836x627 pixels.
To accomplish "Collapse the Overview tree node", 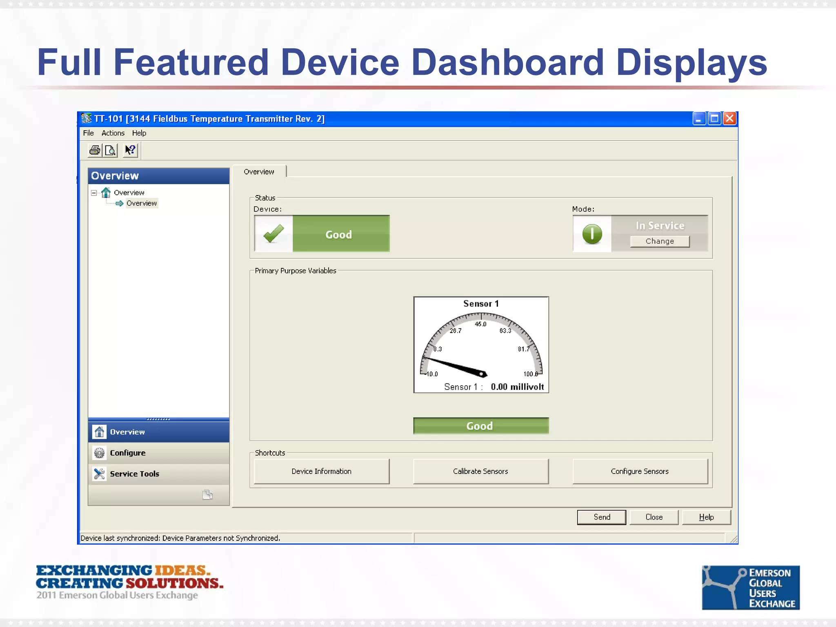I will coord(94,193).
